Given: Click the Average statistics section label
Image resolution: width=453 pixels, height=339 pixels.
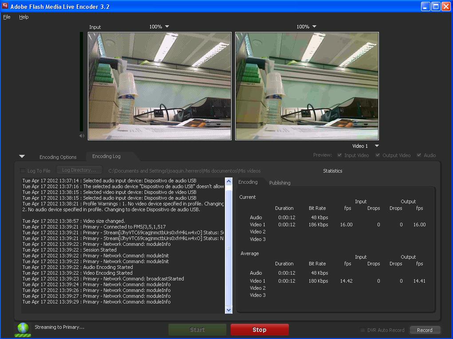Looking at the screenshot, I should (x=250, y=253).
